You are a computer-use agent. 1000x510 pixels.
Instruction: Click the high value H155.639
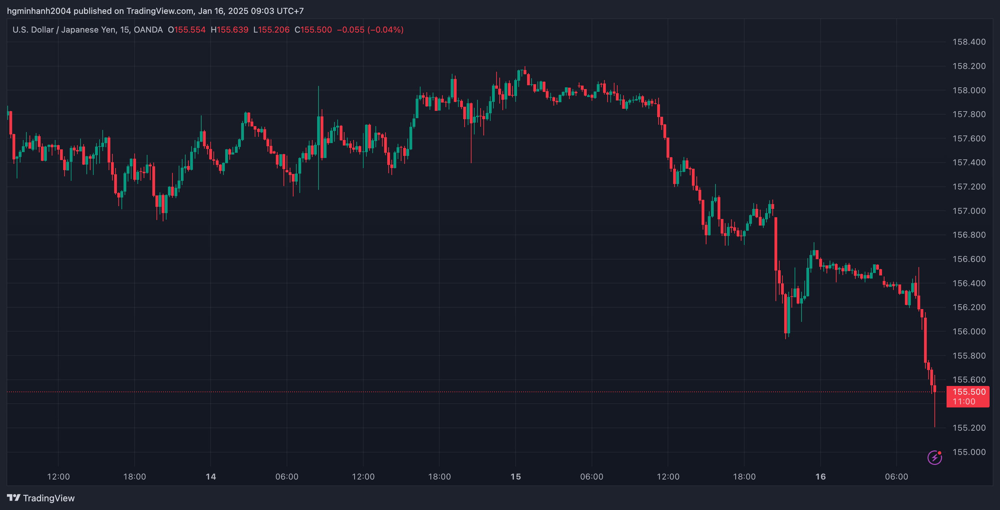(229, 30)
